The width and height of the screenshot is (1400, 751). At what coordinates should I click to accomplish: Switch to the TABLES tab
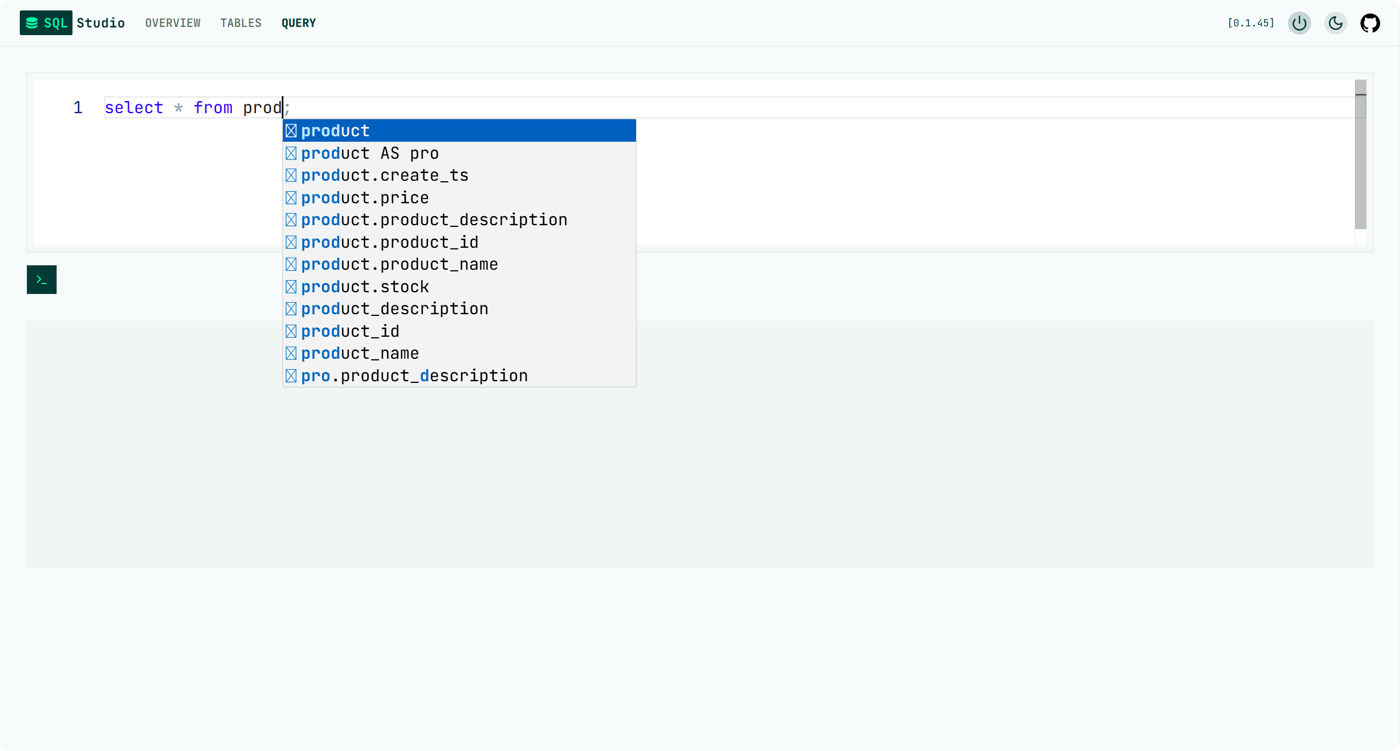coord(241,23)
